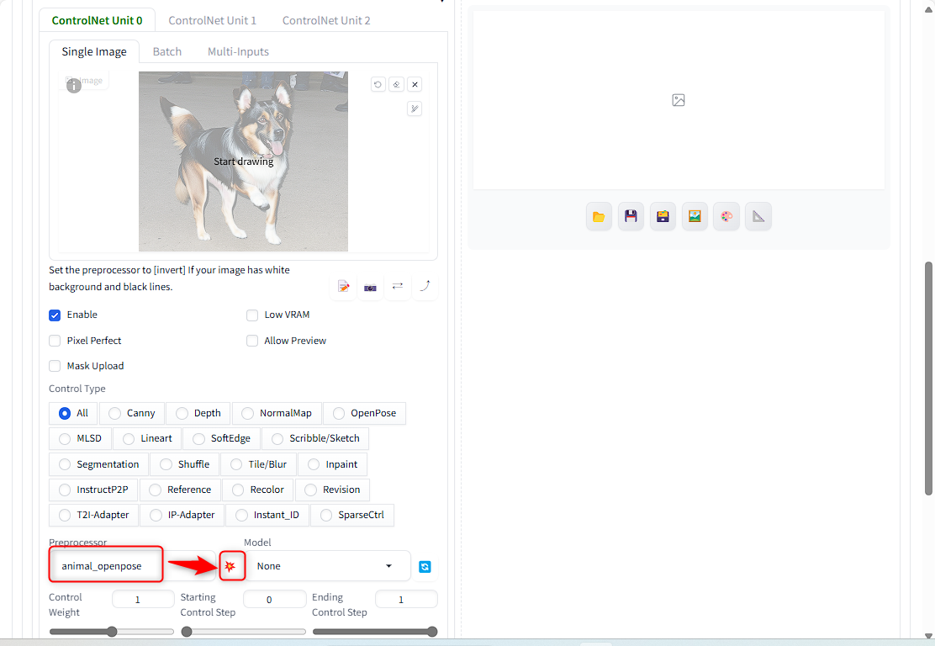Open the Model dropdown showing None

coord(326,566)
